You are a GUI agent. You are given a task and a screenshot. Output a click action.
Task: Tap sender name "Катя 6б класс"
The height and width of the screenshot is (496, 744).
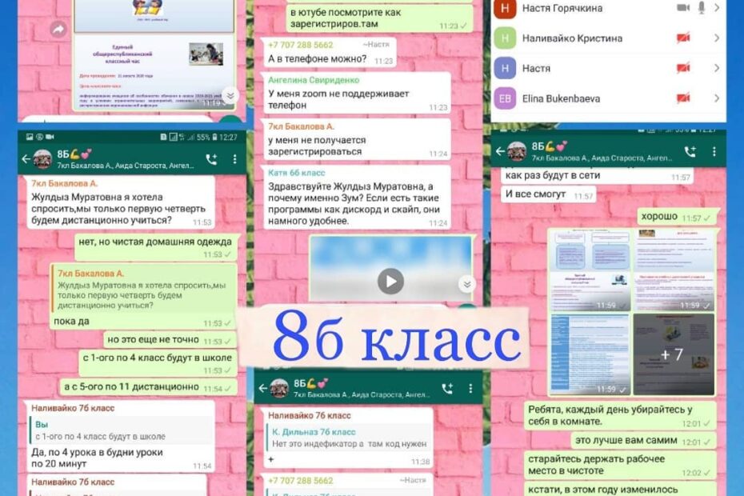(x=297, y=173)
